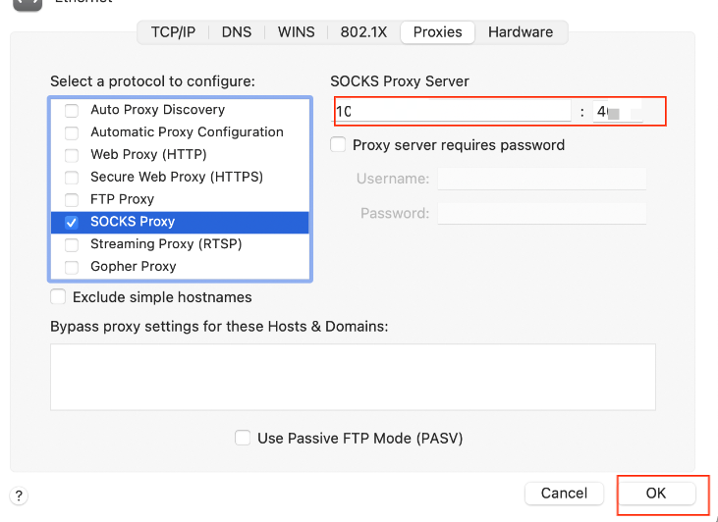This screenshot has height=522, width=718.
Task: Toggle Use Passive FTP Mode (PASV)
Action: 243,439
